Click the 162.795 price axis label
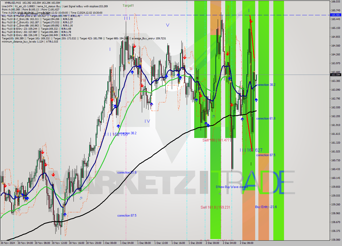The width and height of the screenshot is (342, 246). tap(336, 99)
